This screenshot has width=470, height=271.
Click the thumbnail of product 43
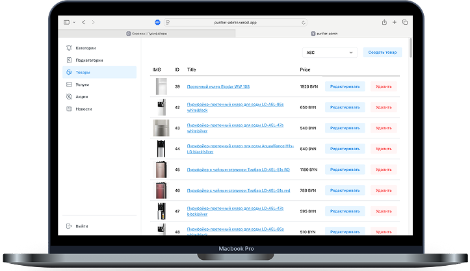pos(161,128)
